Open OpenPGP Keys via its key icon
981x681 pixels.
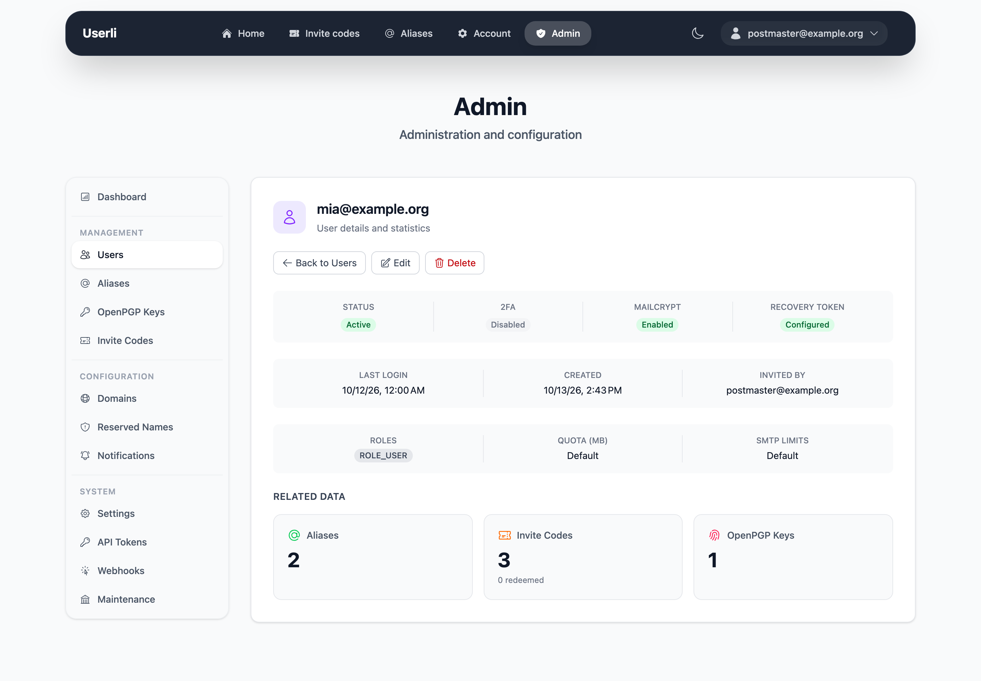(x=85, y=312)
